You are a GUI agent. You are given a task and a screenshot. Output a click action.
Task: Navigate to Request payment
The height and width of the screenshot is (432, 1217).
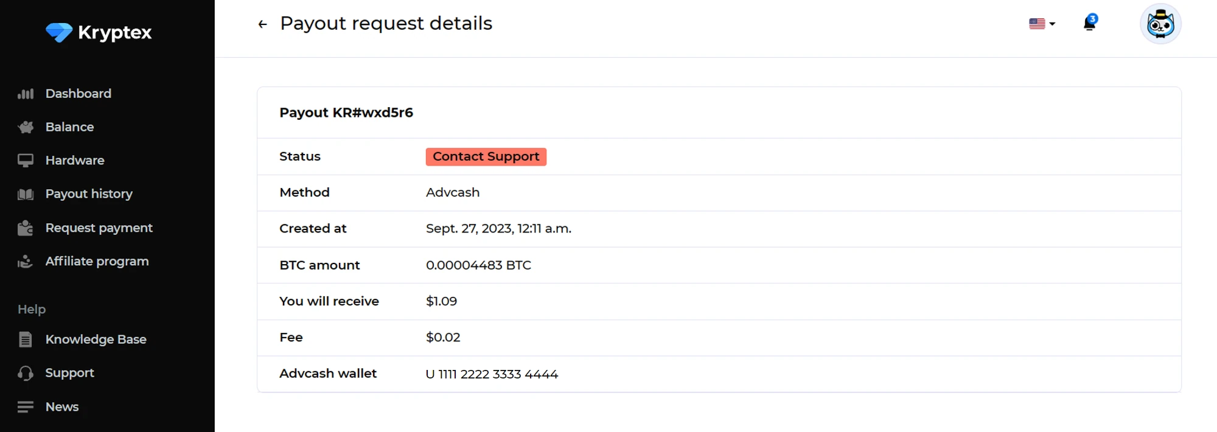99,228
